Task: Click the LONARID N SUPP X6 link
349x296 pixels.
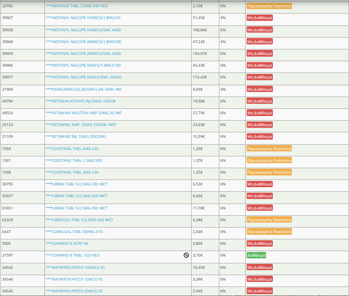Action: [67, 243]
